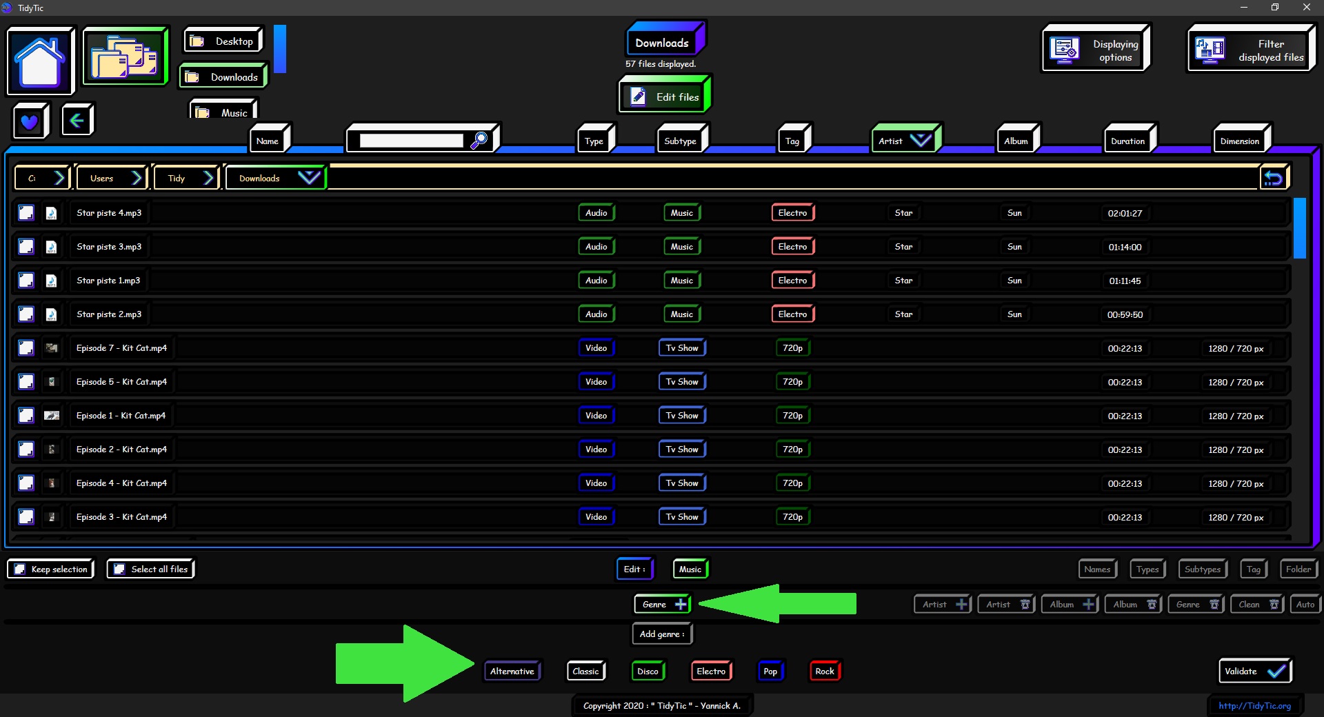Open the Artist column sort dropdown
This screenshot has height=717, width=1324.
click(921, 141)
